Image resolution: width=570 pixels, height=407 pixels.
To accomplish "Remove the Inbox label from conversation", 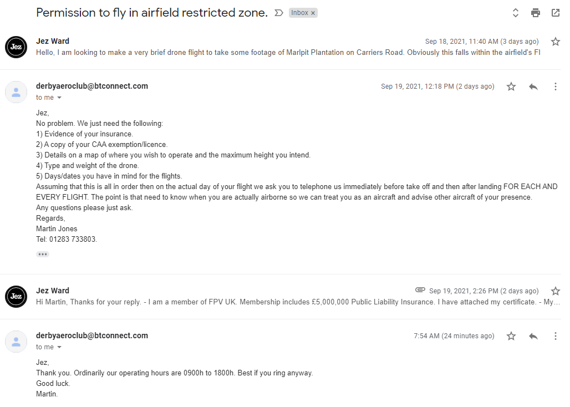I will [313, 13].
